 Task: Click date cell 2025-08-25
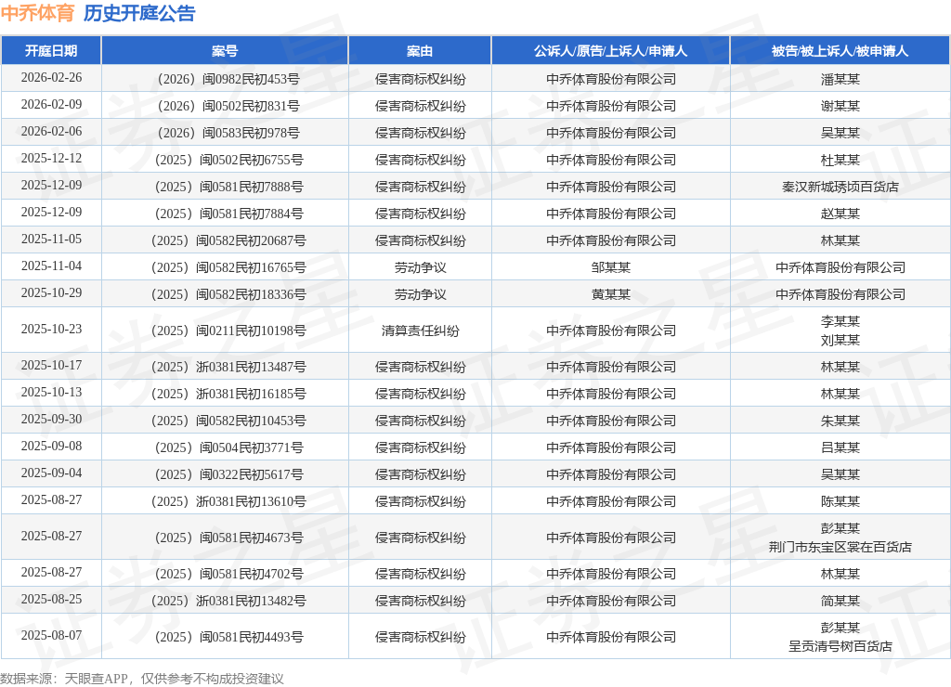coord(51,600)
